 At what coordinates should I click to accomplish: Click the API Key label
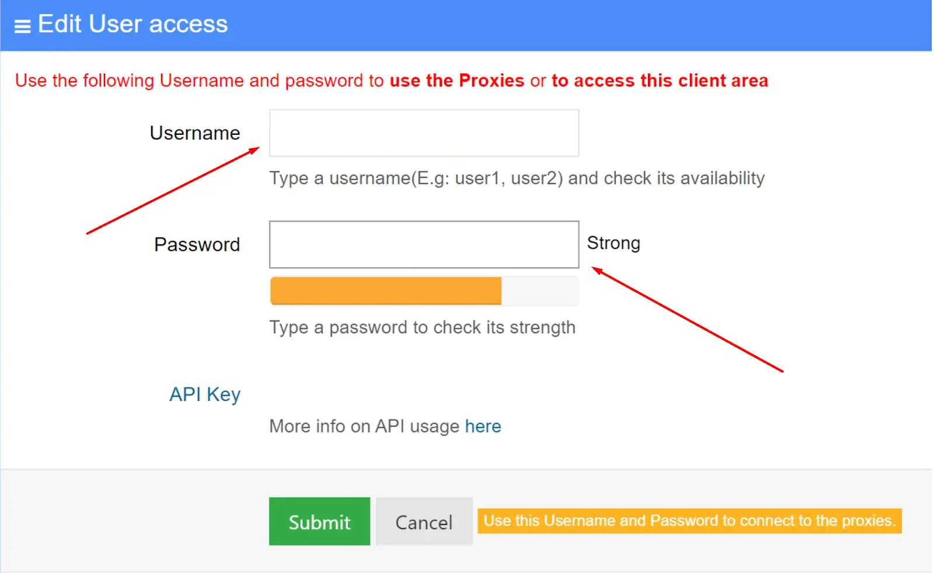point(204,395)
